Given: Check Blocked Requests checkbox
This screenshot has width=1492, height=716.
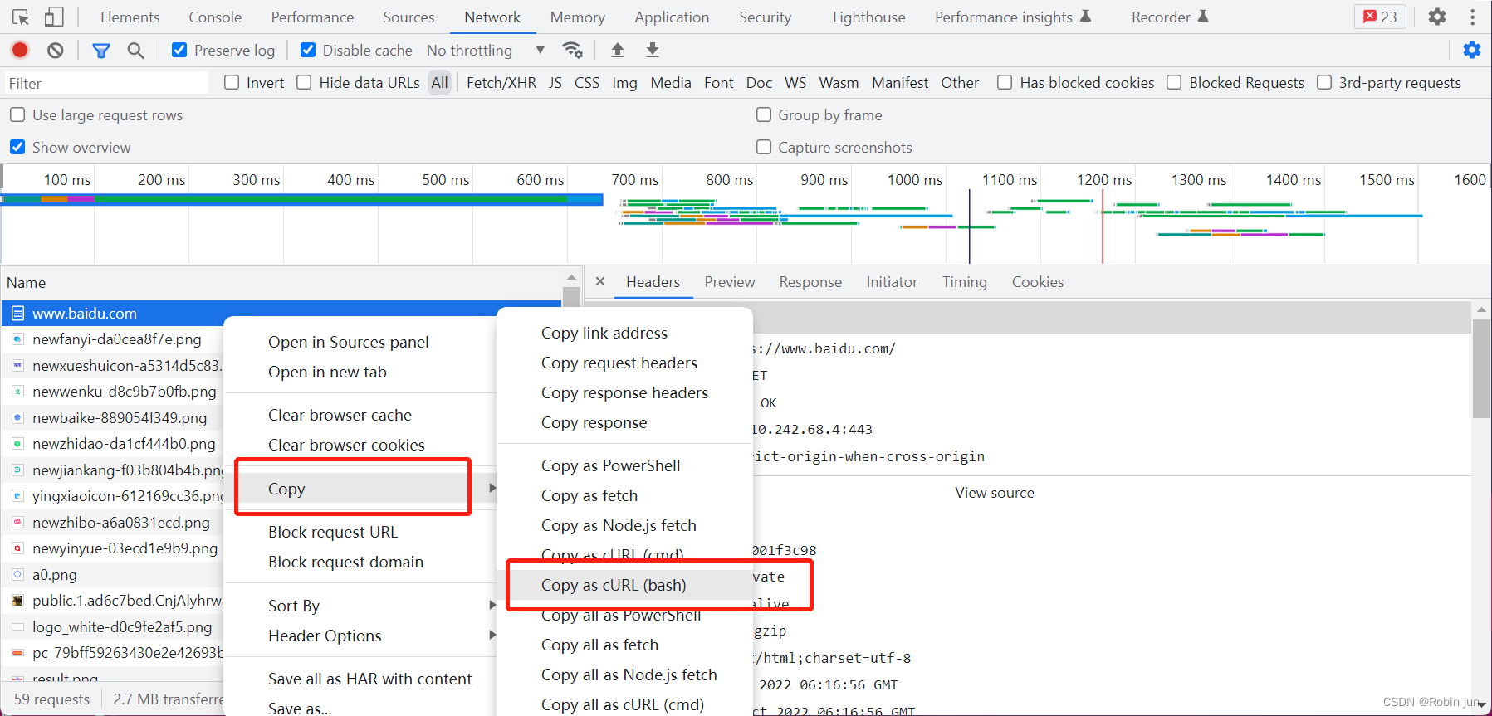Looking at the screenshot, I should (1174, 82).
